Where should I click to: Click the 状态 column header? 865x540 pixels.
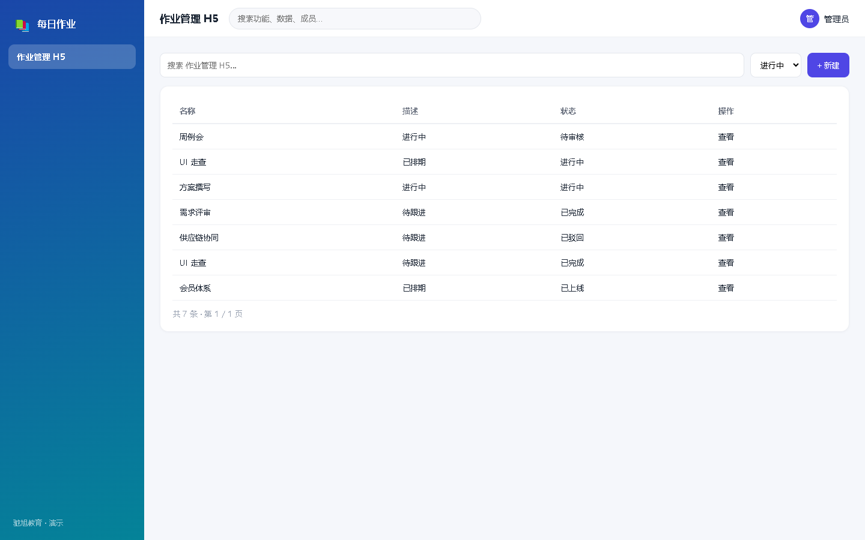pyautogui.click(x=568, y=111)
